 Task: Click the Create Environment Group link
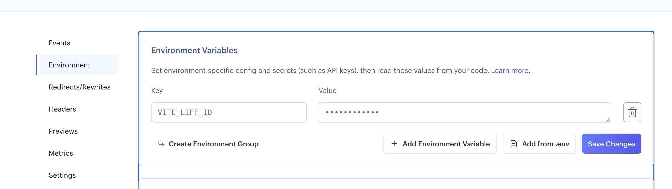pyautogui.click(x=213, y=144)
